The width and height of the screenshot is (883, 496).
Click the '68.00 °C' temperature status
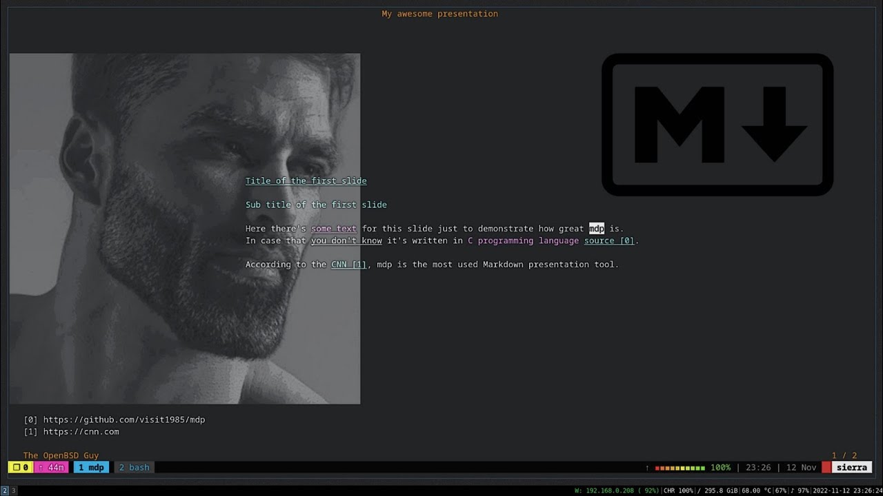point(757,490)
